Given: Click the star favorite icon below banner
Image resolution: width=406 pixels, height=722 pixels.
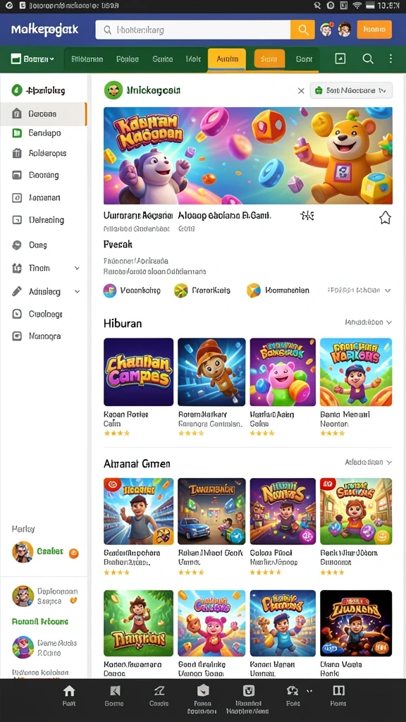Looking at the screenshot, I should click(x=385, y=218).
